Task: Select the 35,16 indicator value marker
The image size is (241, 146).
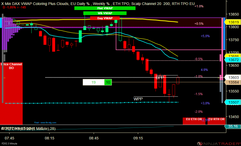Action: point(233,126)
